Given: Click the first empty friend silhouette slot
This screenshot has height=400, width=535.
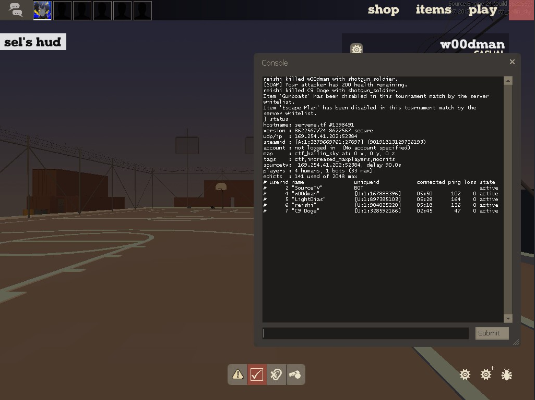Looking at the screenshot, I should (62, 10).
